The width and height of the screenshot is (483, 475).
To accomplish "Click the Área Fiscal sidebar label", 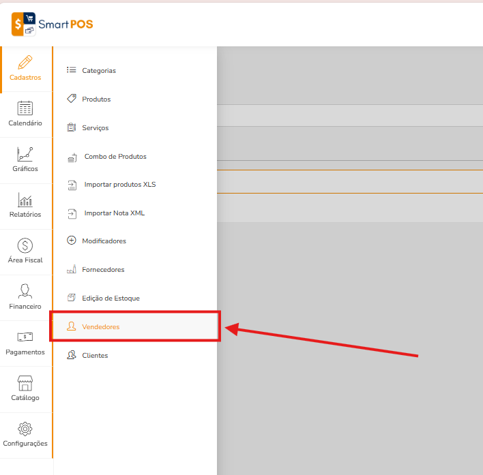I will click(25, 260).
